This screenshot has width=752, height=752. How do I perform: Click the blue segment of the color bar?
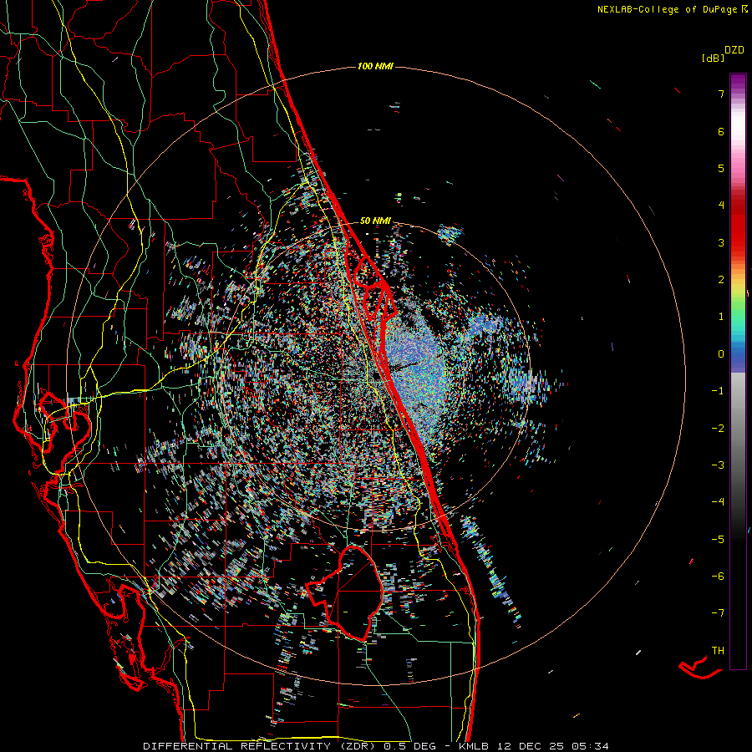738,358
